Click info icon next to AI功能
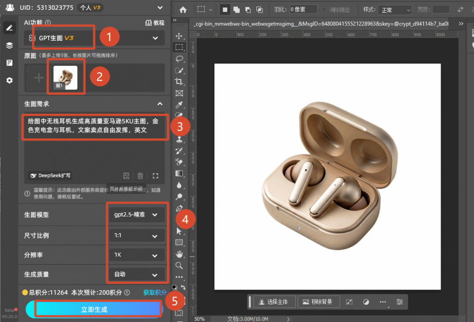 tap(48, 22)
